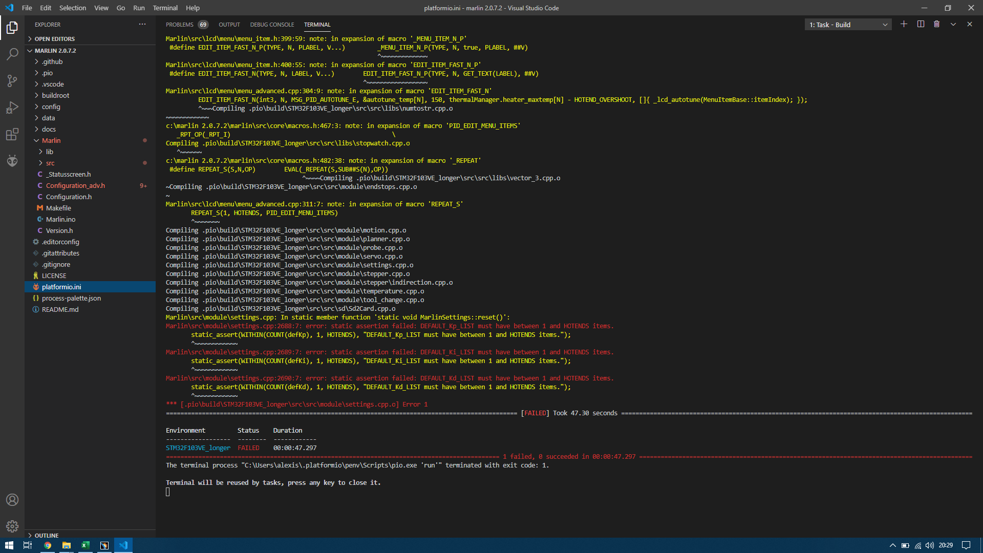
Task: Open Marlin.ino file
Action: [x=90, y=219]
